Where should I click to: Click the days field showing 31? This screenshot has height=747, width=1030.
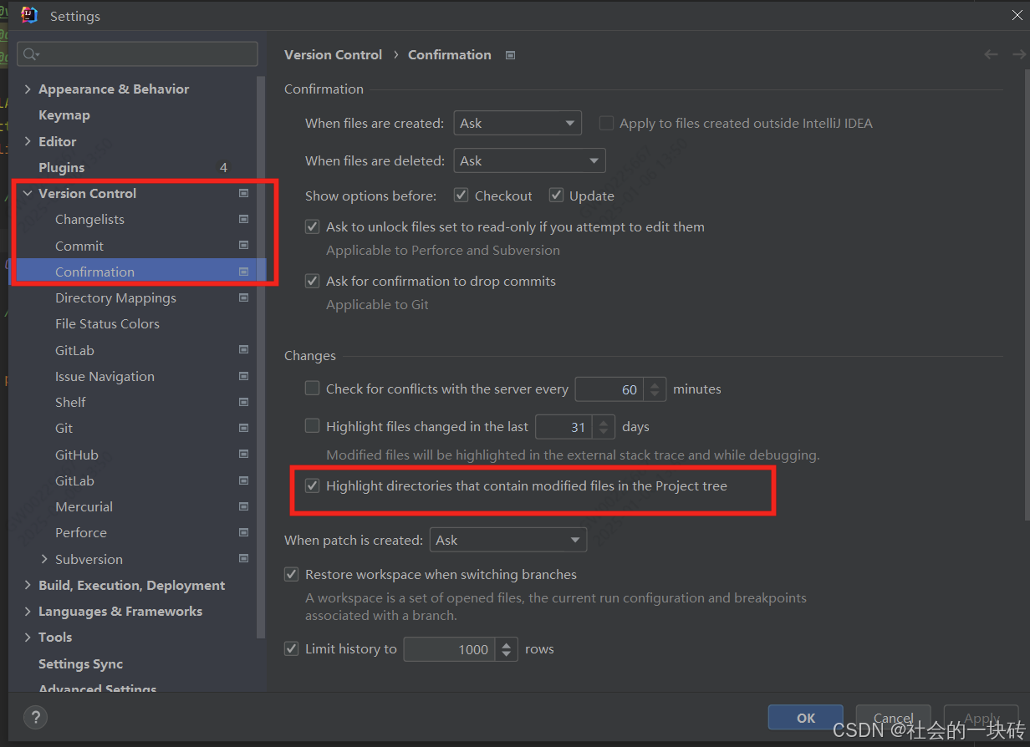pyautogui.click(x=564, y=427)
